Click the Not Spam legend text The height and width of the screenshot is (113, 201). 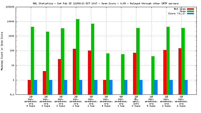[180, 9]
